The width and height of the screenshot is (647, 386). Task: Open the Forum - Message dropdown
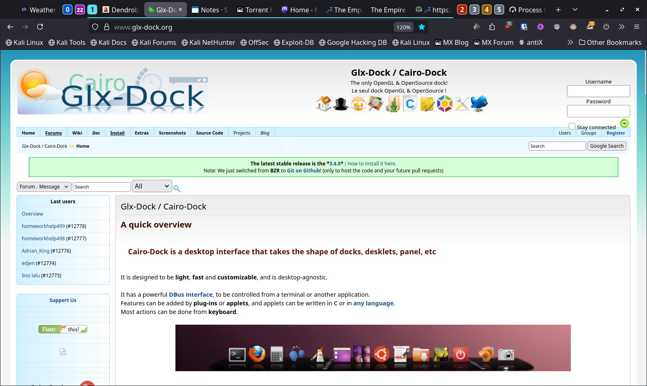point(44,187)
